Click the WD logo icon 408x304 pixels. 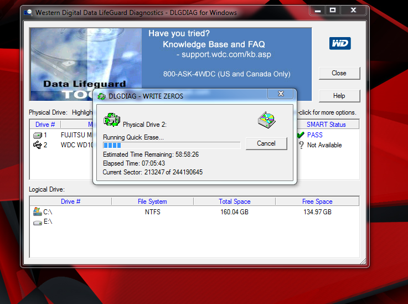340,43
